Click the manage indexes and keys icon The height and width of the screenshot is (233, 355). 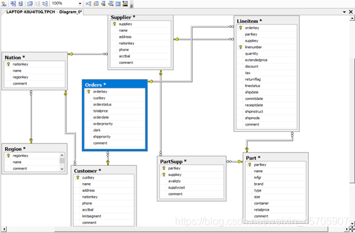click(x=96, y=4)
